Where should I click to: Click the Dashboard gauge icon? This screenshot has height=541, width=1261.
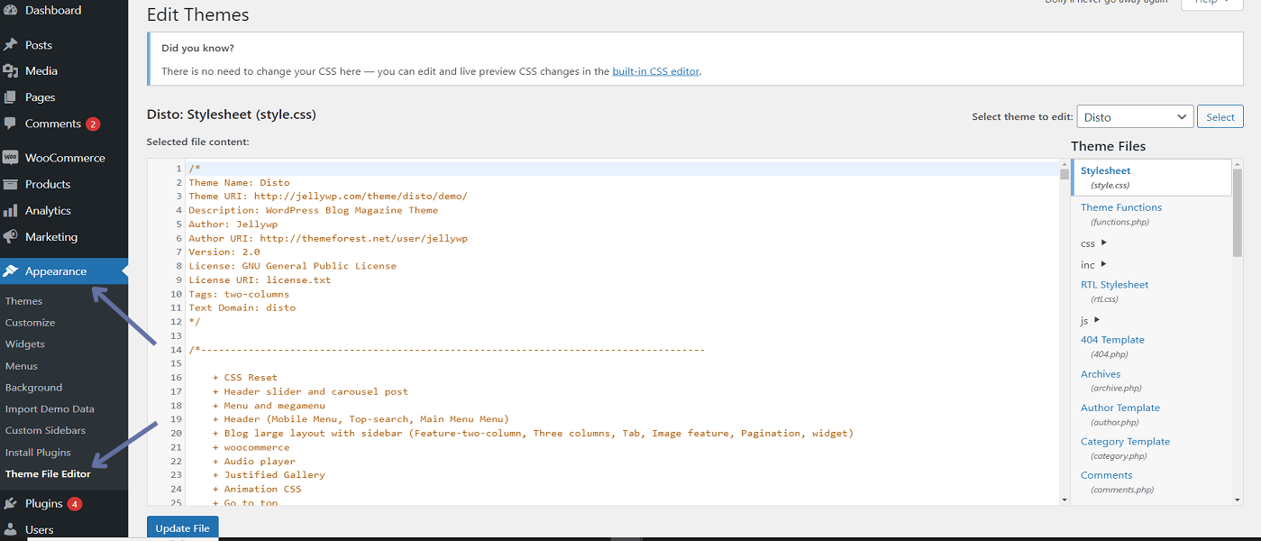tap(11, 11)
